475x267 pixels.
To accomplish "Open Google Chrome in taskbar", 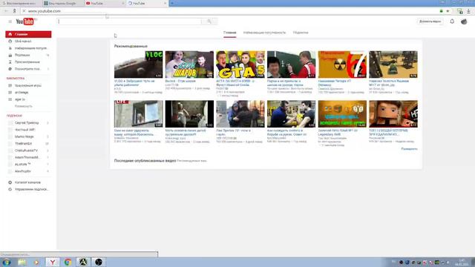I will 68,262.
